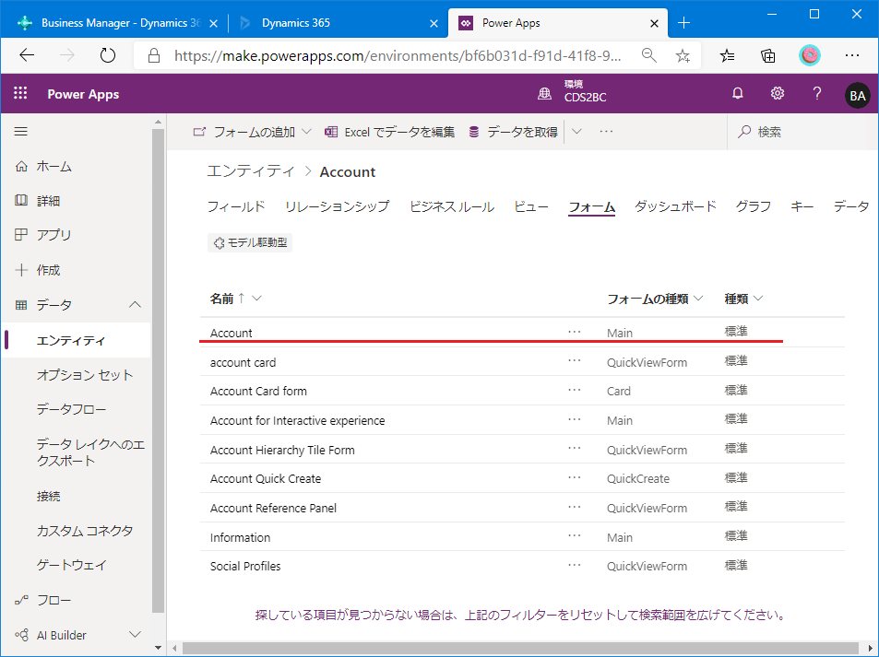Switch to the キー tab

tap(802, 206)
